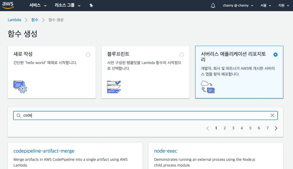The width and height of the screenshot is (293, 169).
Task: Open the channy @ channy account dropdown
Action: point(238,5)
